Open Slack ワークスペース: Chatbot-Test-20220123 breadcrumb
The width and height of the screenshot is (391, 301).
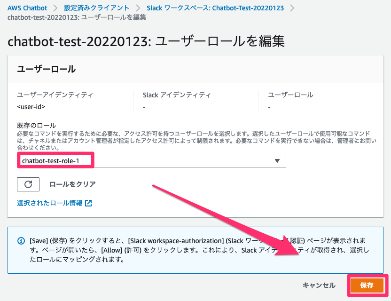pyautogui.click(x=215, y=8)
